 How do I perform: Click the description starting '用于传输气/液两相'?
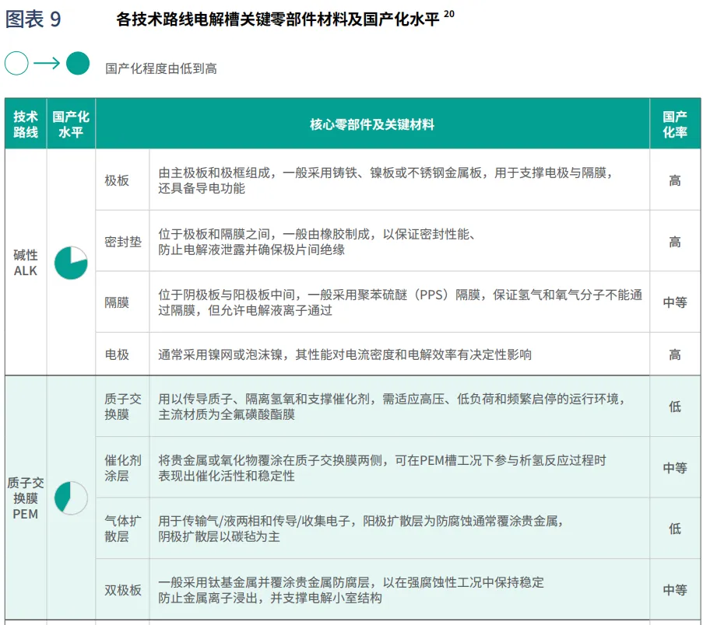361,529
